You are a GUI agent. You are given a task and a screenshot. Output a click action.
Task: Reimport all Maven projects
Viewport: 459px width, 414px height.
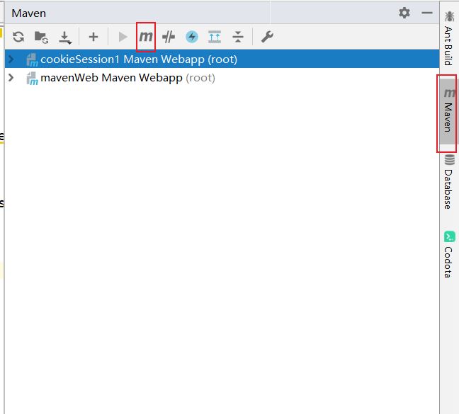tap(18, 37)
